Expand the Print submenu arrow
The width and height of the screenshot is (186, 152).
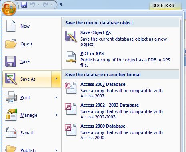(56, 97)
